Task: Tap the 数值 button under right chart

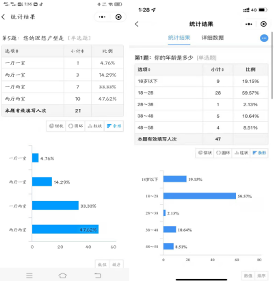Action: pyautogui.click(x=248, y=276)
